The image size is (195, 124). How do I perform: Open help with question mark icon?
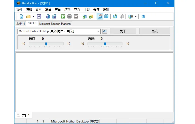[143, 16]
